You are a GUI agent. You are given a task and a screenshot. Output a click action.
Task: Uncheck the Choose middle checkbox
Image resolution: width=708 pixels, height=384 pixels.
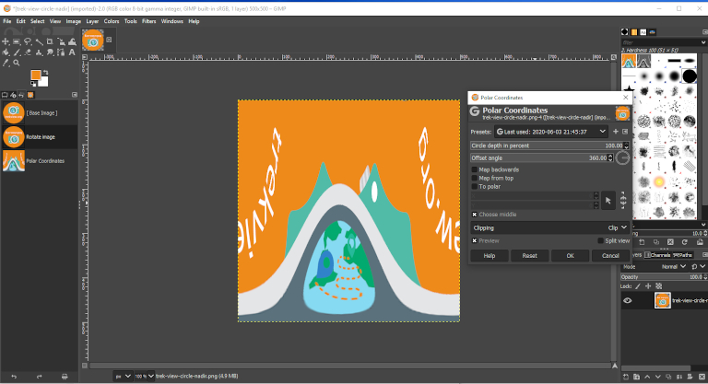474,215
